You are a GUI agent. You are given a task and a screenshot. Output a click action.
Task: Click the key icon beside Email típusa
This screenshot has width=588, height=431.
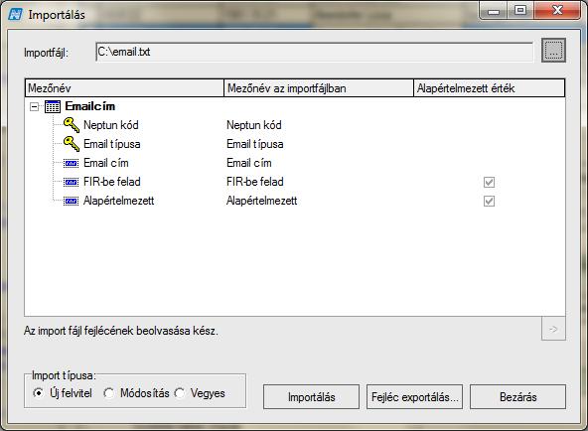(72, 144)
